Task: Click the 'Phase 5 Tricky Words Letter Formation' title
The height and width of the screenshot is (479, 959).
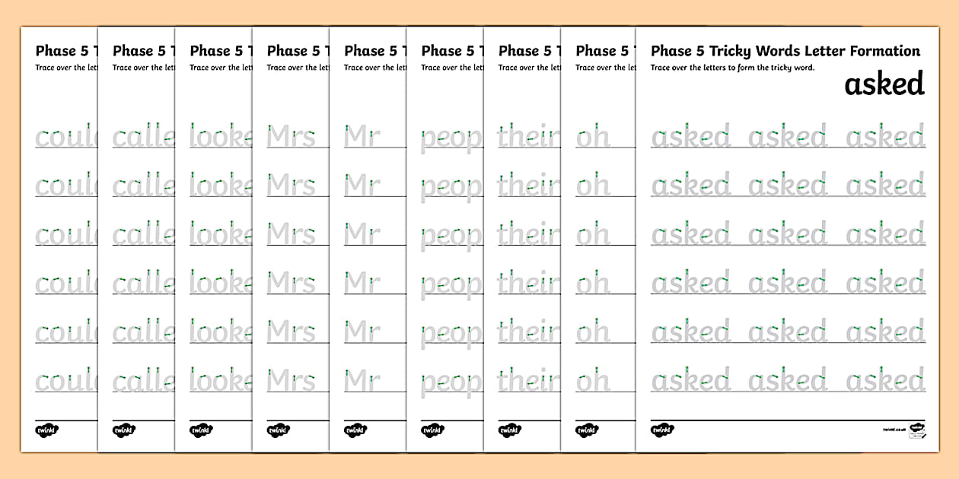Action: 785,51
